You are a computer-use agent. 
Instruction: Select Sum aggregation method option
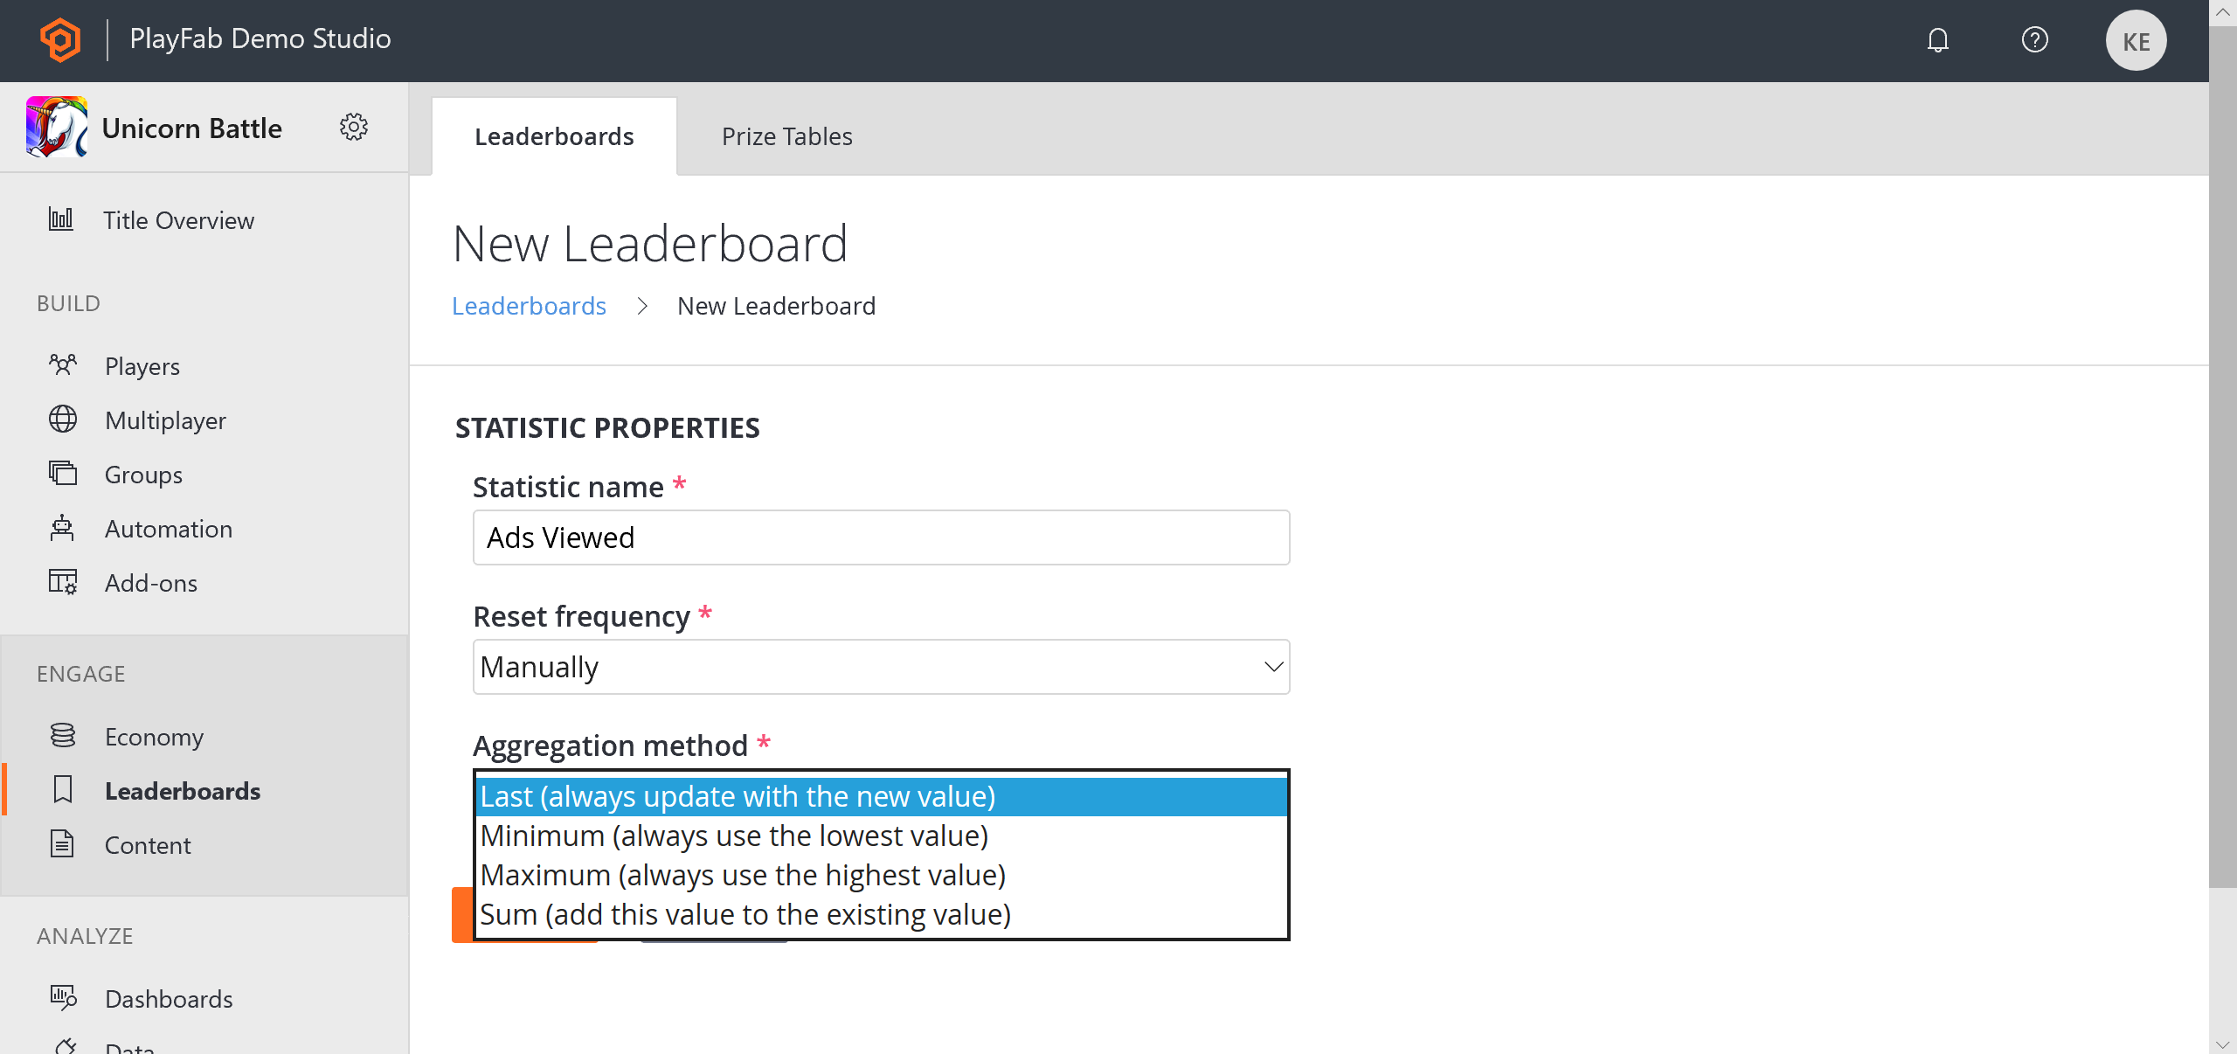745,914
